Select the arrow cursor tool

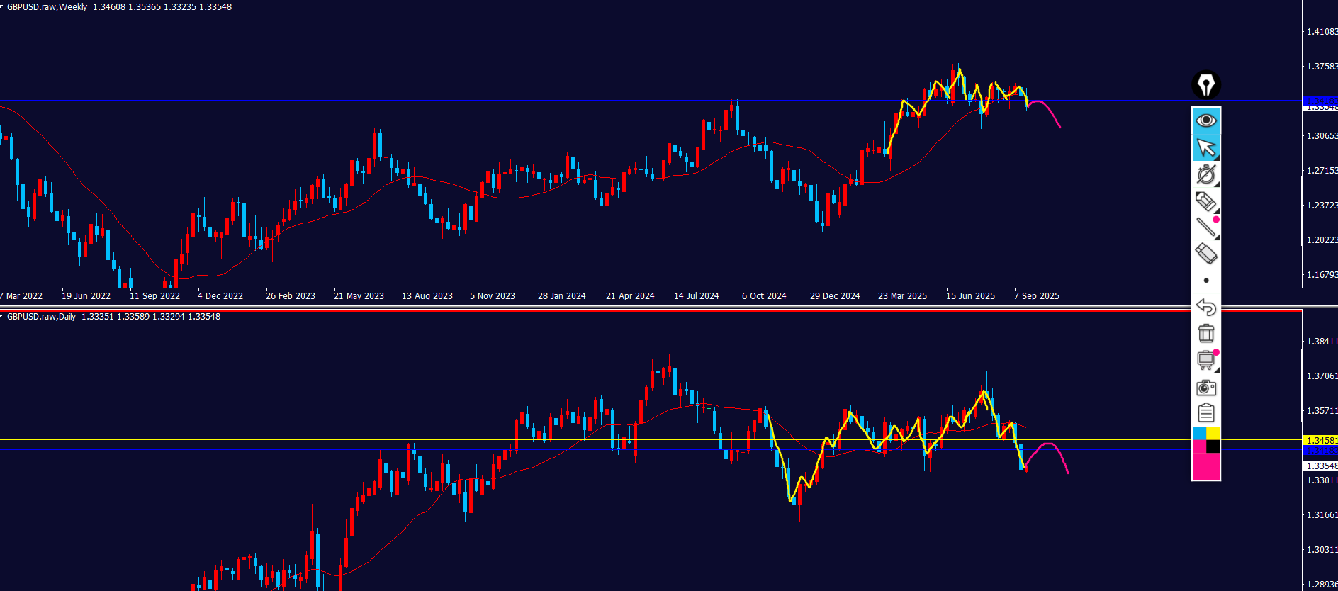pos(1205,147)
